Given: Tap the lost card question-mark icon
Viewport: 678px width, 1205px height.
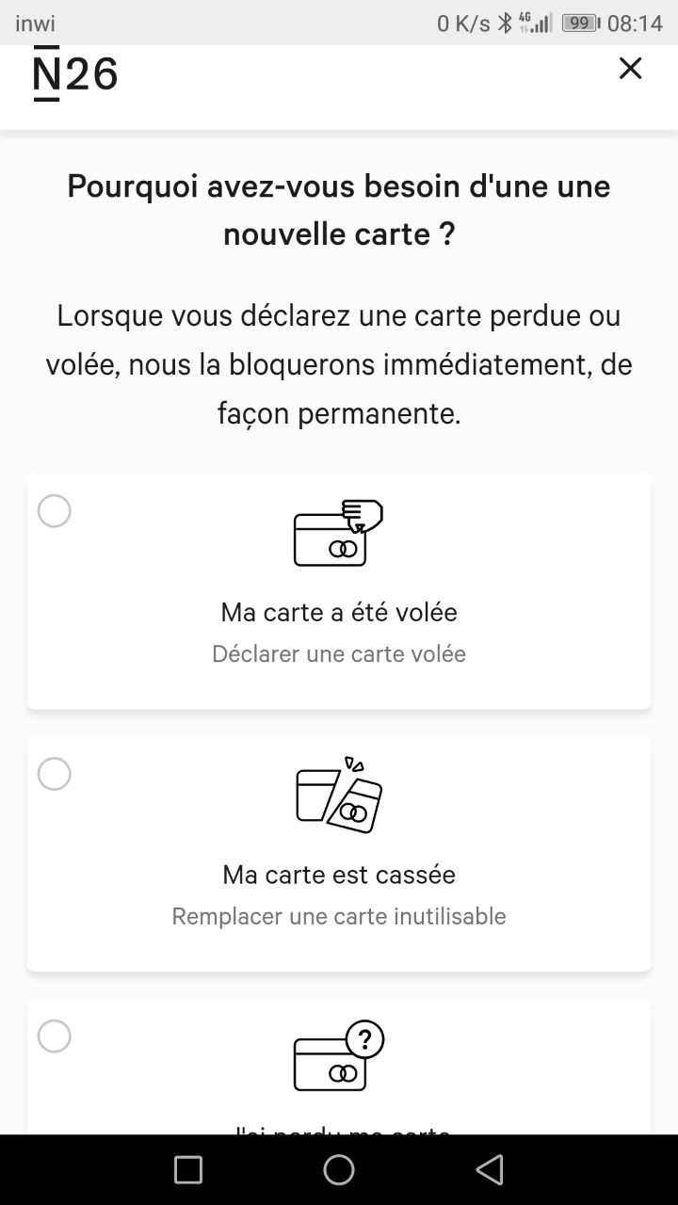Looking at the screenshot, I should click(339, 1056).
